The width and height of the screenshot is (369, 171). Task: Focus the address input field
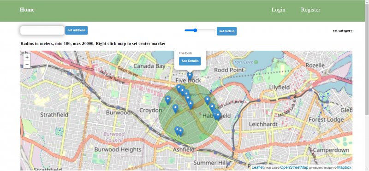coord(42,30)
